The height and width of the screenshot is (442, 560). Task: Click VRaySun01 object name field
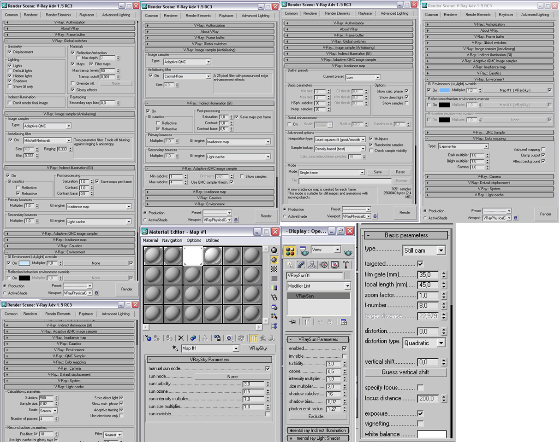[x=315, y=275]
